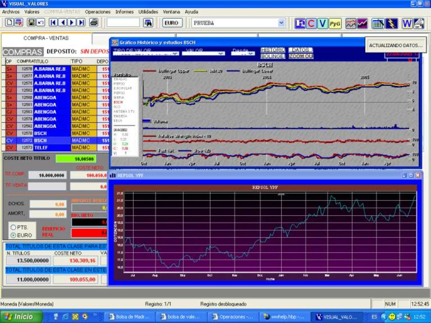Go to the last record arrow
431x323 pixels.
pos(81,23)
